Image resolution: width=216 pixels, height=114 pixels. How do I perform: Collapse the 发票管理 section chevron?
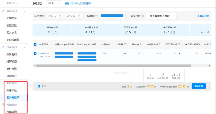(25, 105)
